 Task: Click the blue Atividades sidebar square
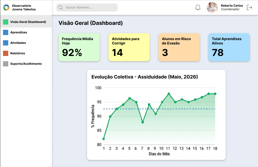(6, 43)
